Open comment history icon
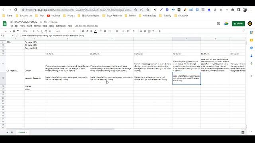 tap(218, 24)
